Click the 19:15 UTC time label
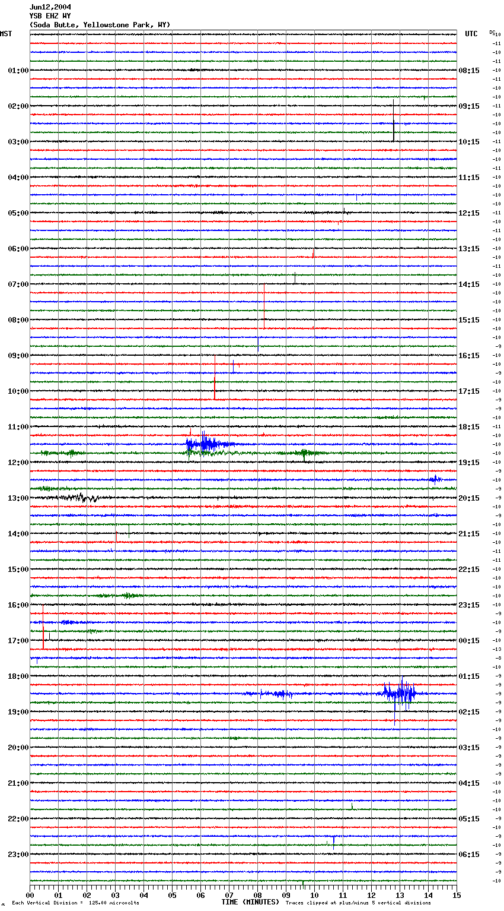 (x=469, y=463)
